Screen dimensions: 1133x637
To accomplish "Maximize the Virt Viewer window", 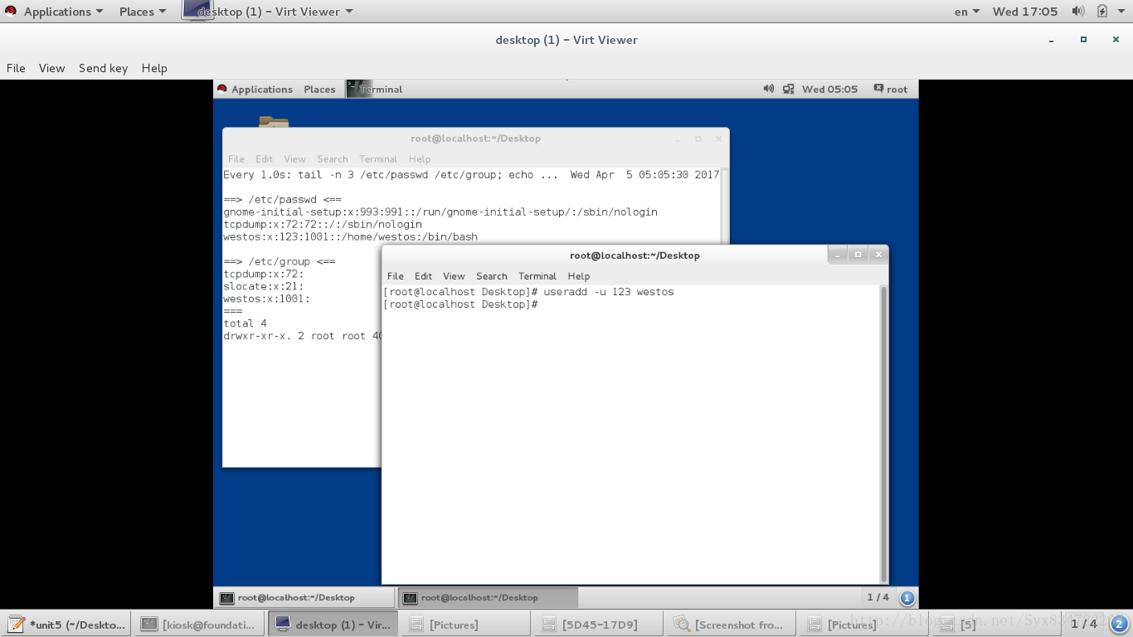I will [1083, 40].
